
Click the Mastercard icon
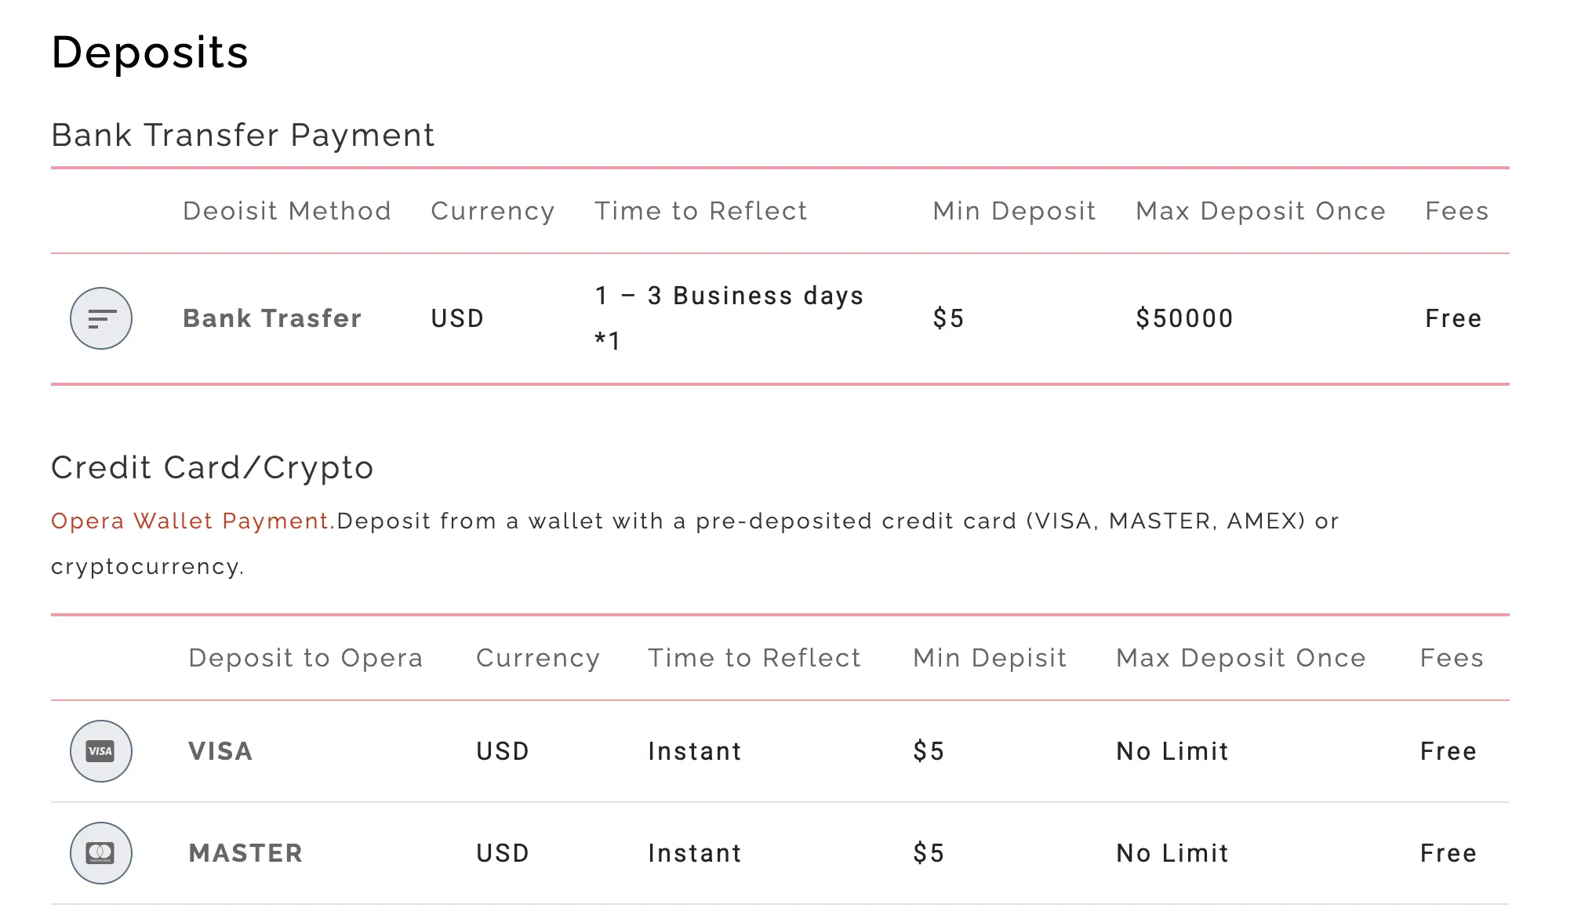101,853
